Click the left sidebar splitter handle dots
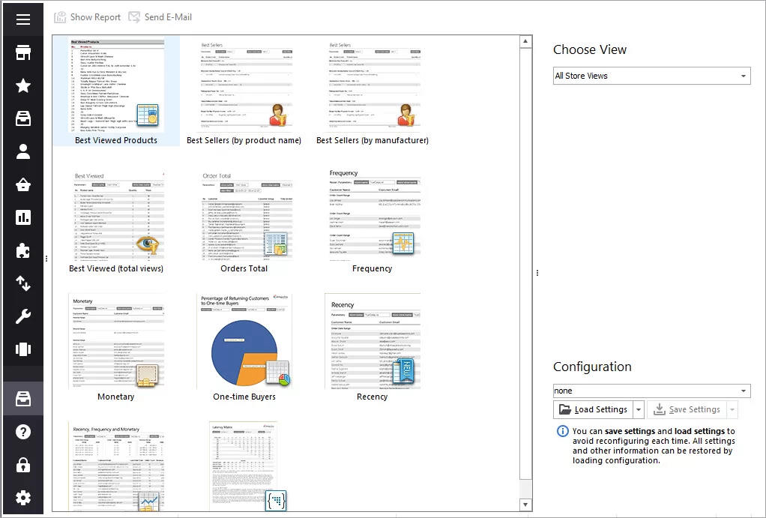The height and width of the screenshot is (518, 766). 46,259
